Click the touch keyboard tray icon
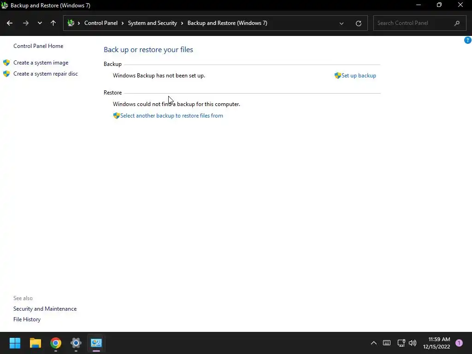 (x=387, y=343)
